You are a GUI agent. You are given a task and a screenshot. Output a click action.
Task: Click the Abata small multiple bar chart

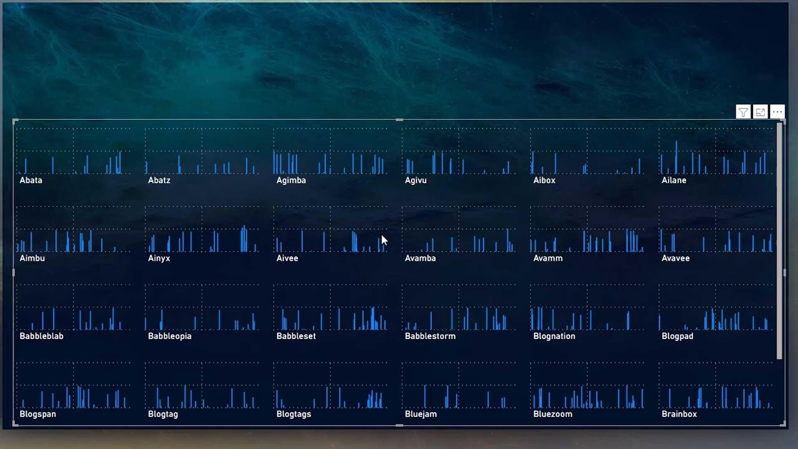point(73,151)
